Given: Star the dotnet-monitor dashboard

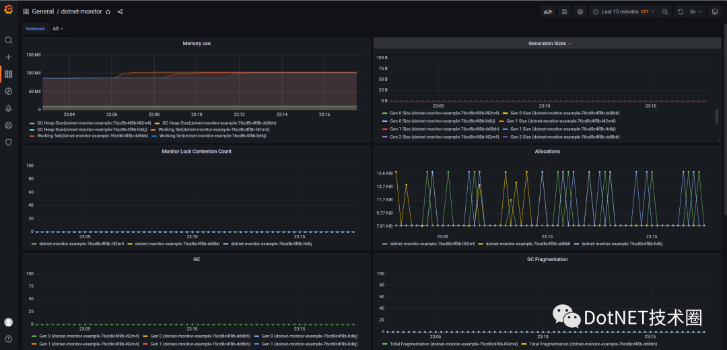Looking at the screenshot, I should point(108,11).
